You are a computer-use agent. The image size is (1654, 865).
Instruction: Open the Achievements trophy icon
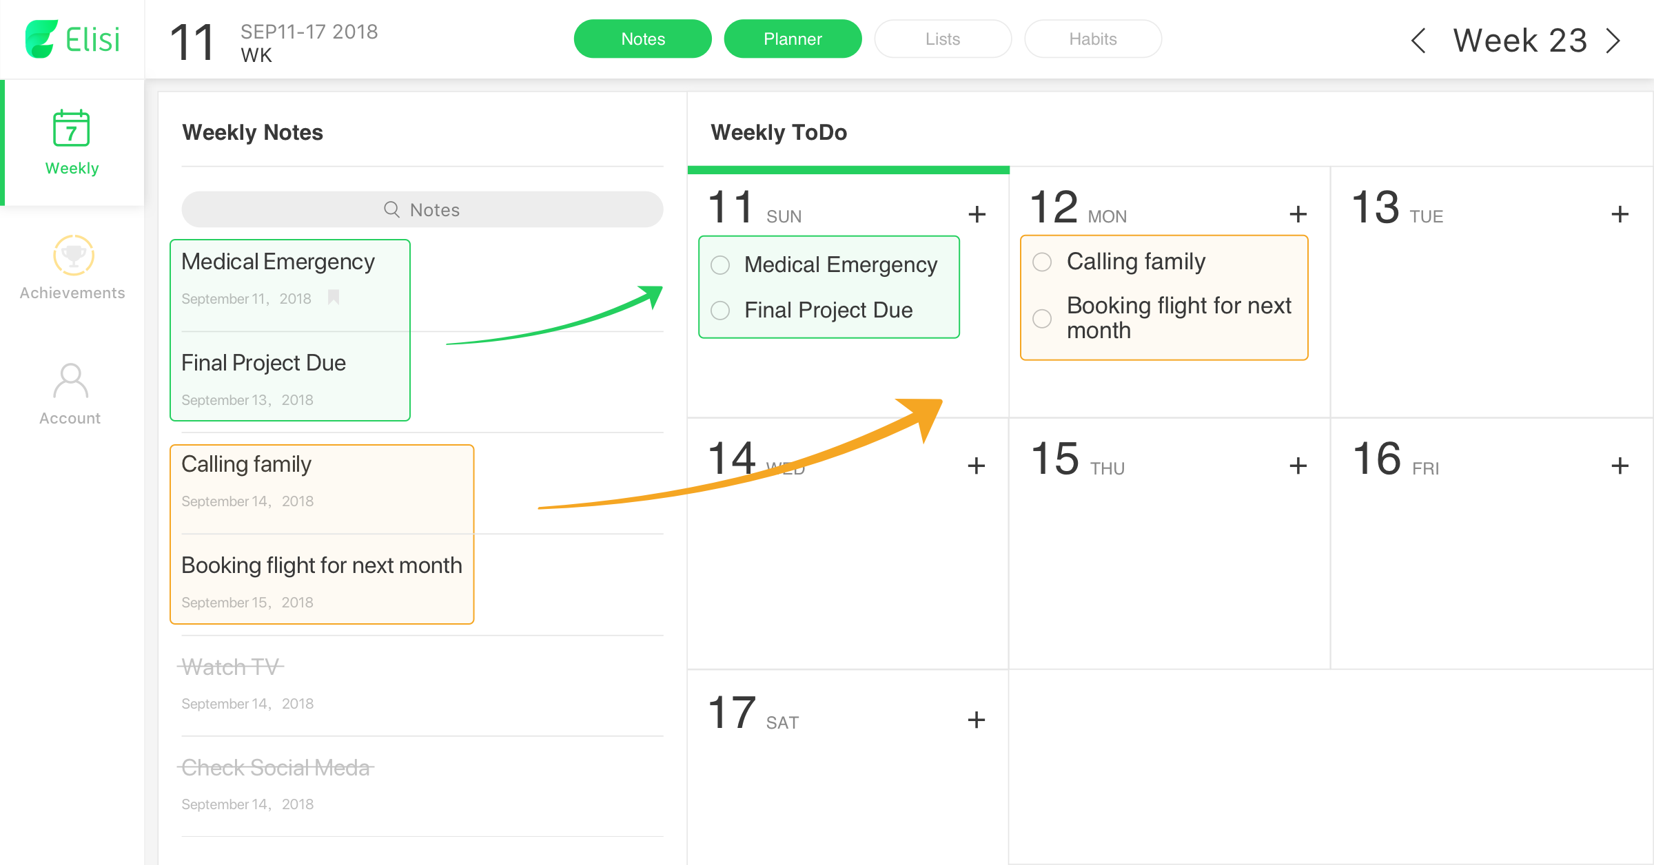click(x=73, y=256)
